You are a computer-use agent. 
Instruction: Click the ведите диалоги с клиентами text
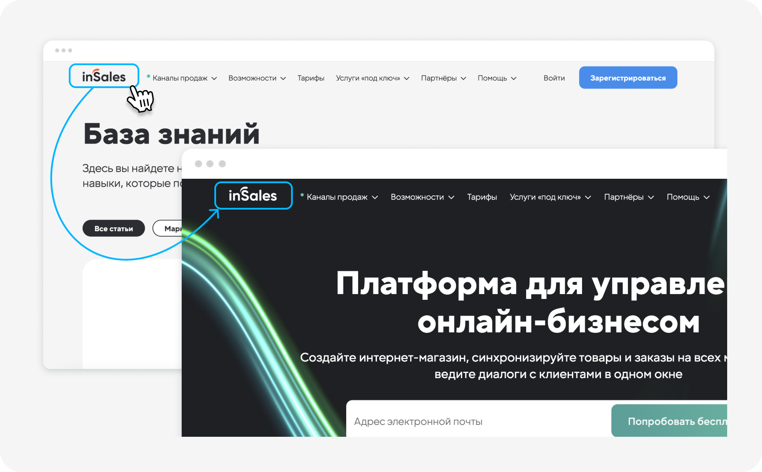(558, 374)
